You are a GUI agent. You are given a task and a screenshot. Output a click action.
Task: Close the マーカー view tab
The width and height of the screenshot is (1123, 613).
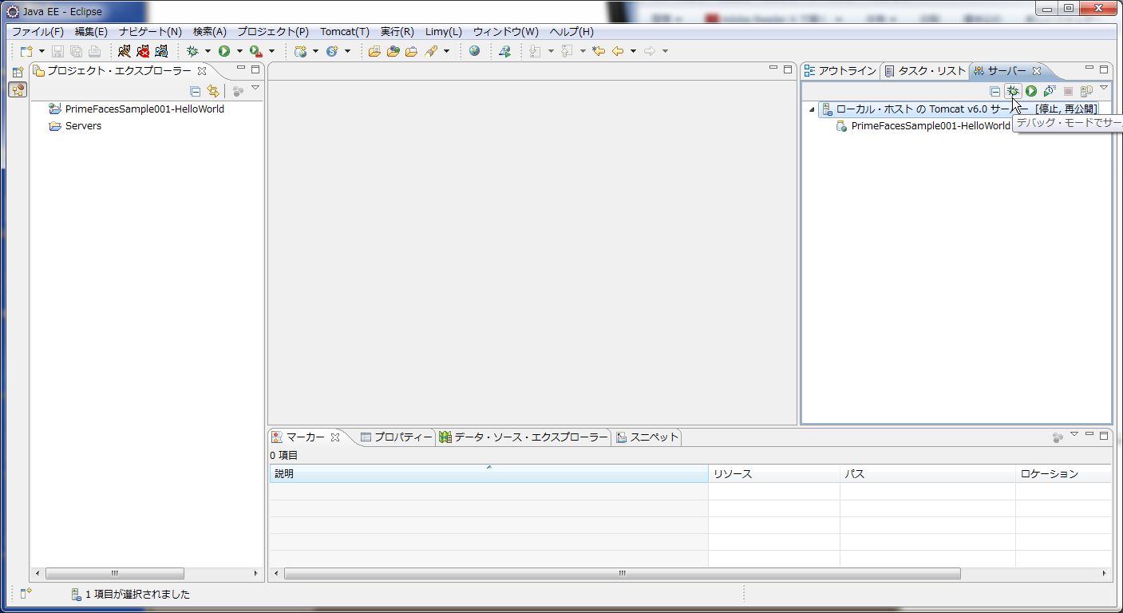tap(335, 437)
